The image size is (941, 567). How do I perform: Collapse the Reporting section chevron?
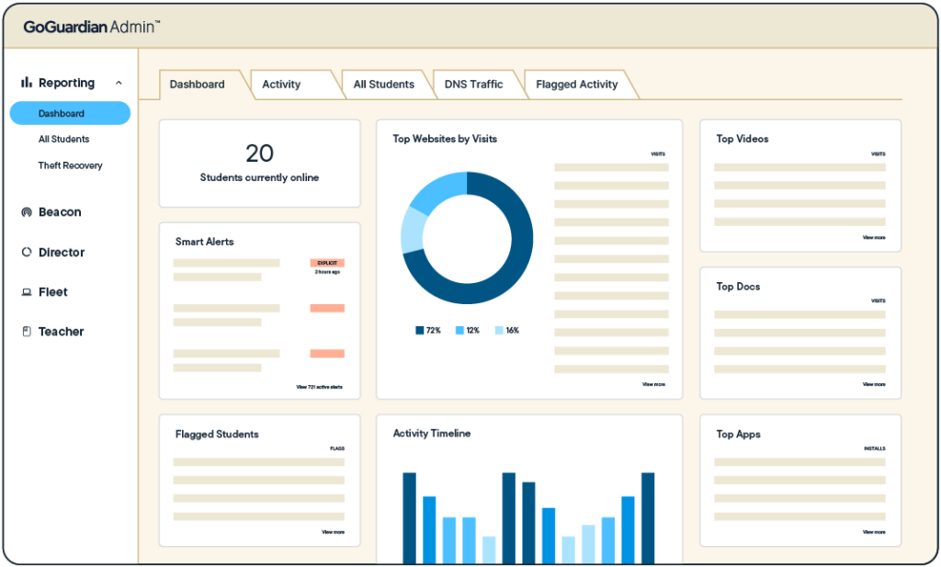point(119,83)
